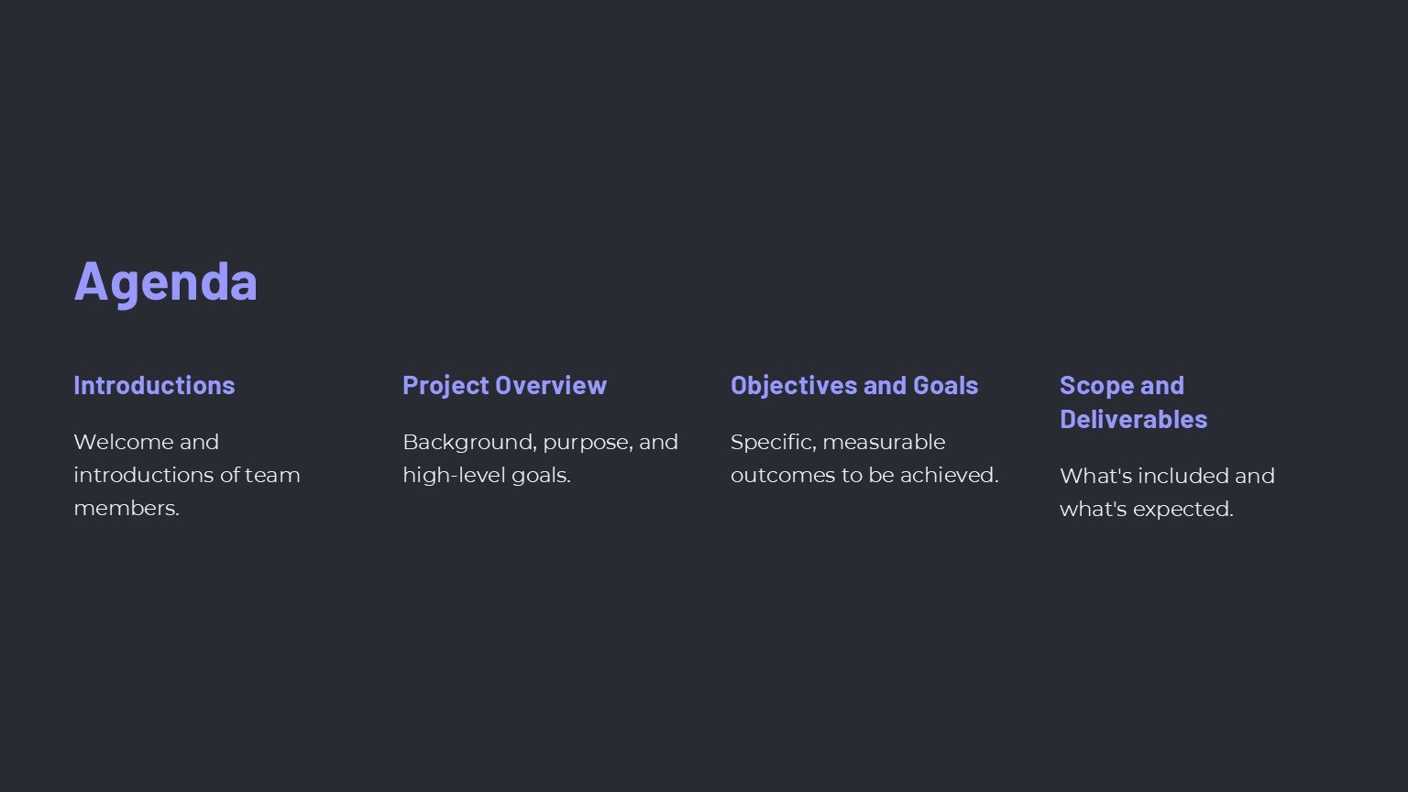Click the word Deliverables in the heading
This screenshot has width=1408, height=792.
1133,419
